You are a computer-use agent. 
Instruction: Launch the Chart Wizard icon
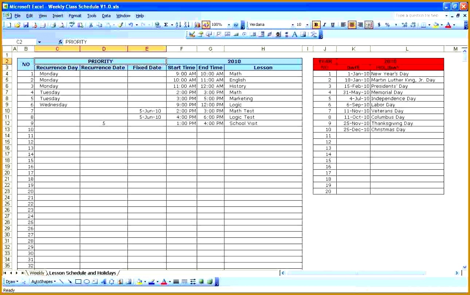(197, 25)
